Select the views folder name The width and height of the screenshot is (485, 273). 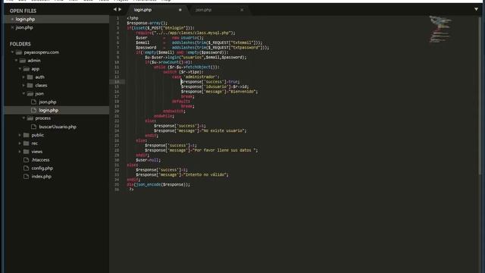pos(37,152)
